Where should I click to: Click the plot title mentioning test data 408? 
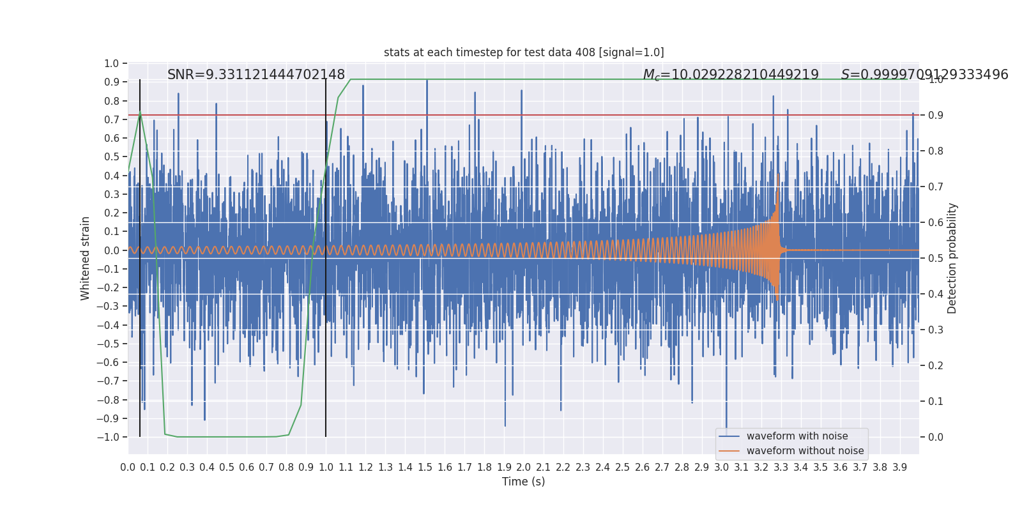[x=524, y=52]
